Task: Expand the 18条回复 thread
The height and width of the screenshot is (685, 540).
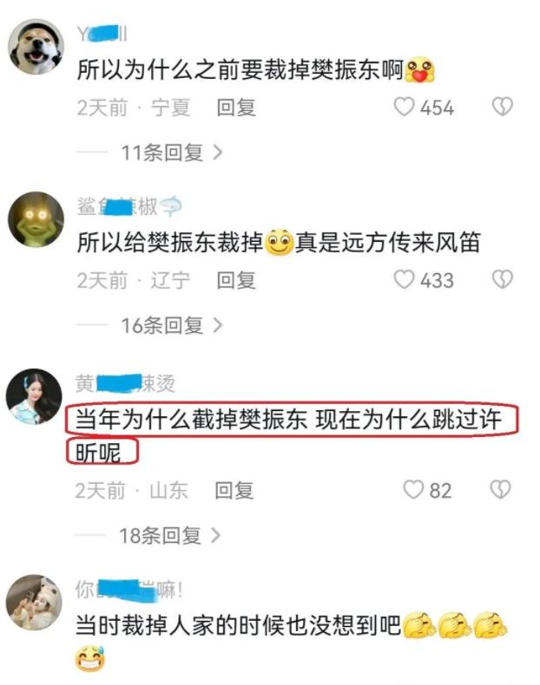Action: pos(169,536)
